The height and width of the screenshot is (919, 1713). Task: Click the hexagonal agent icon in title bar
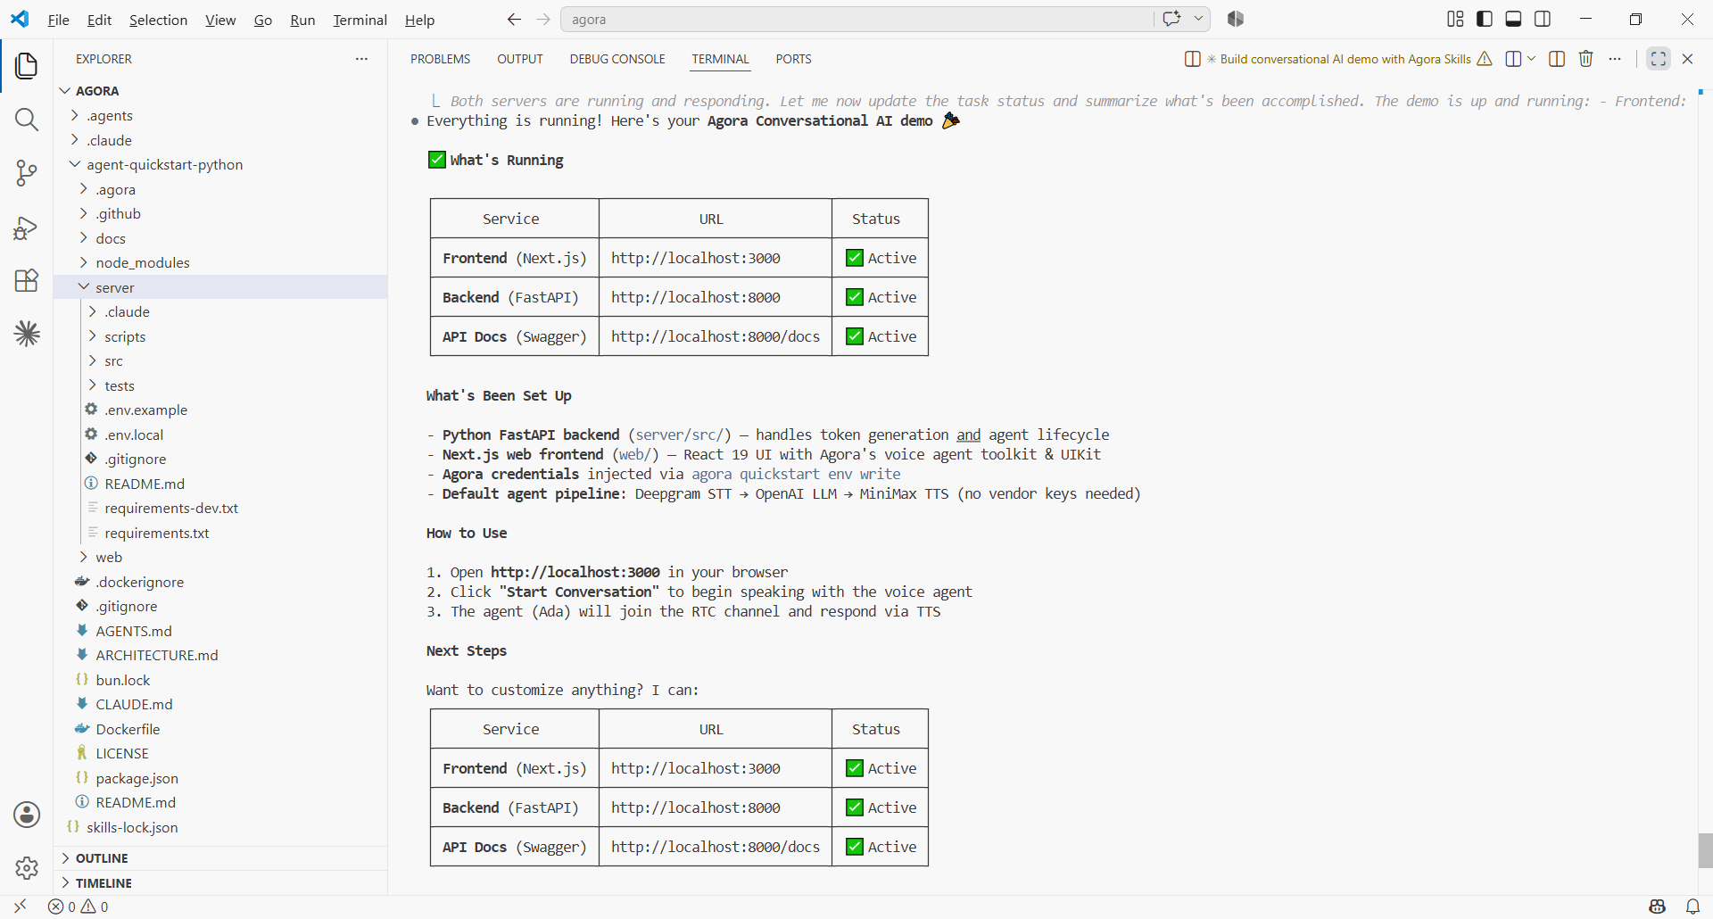pos(1236,19)
